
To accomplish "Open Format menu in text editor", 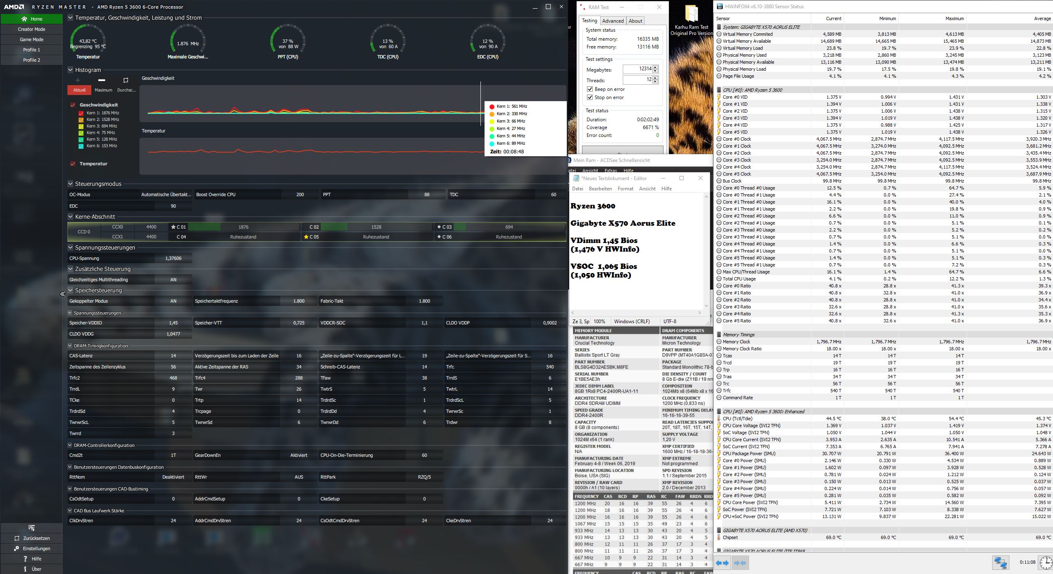I will click(625, 189).
